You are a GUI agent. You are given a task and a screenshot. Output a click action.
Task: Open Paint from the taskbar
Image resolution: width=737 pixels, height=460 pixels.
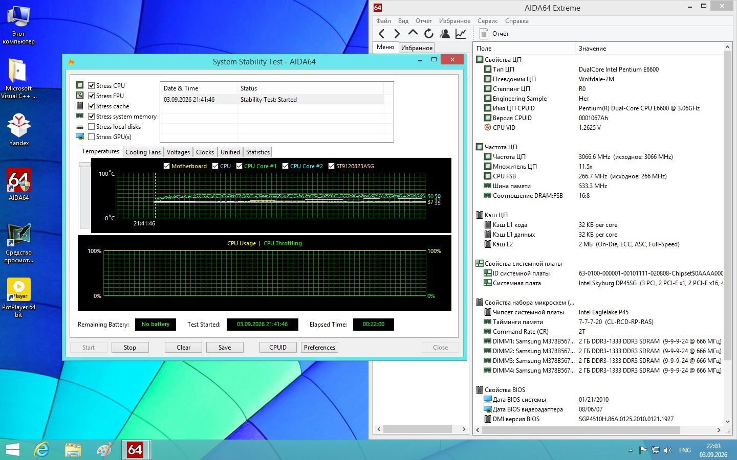[104, 450]
